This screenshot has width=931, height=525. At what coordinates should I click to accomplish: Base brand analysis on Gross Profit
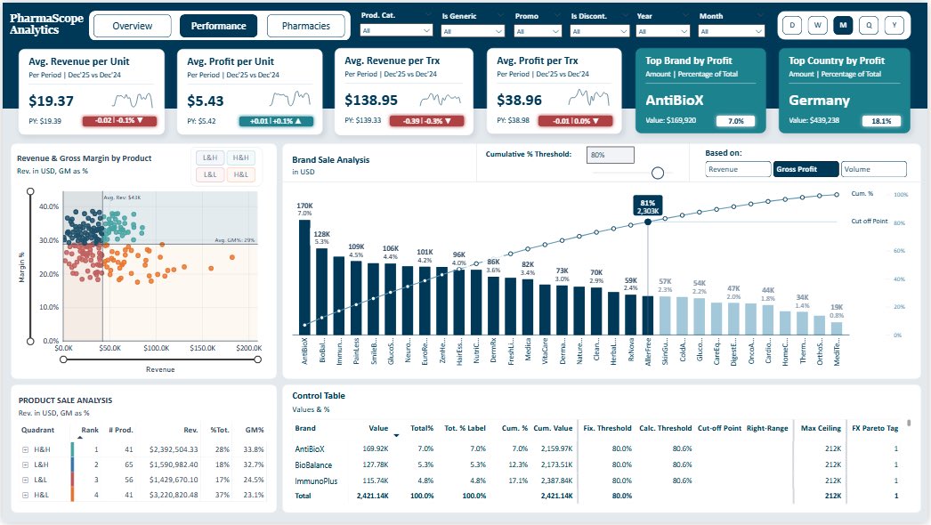[806, 169]
